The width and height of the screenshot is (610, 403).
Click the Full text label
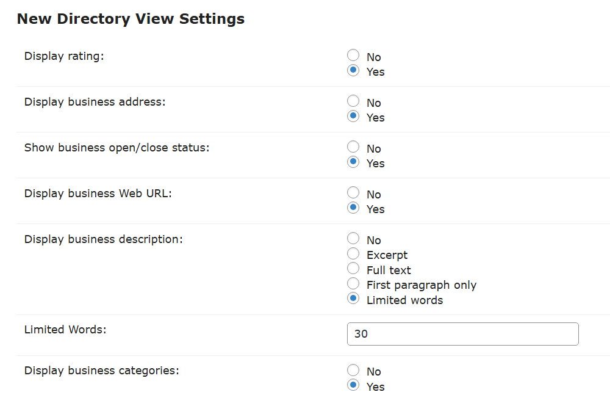click(x=389, y=270)
